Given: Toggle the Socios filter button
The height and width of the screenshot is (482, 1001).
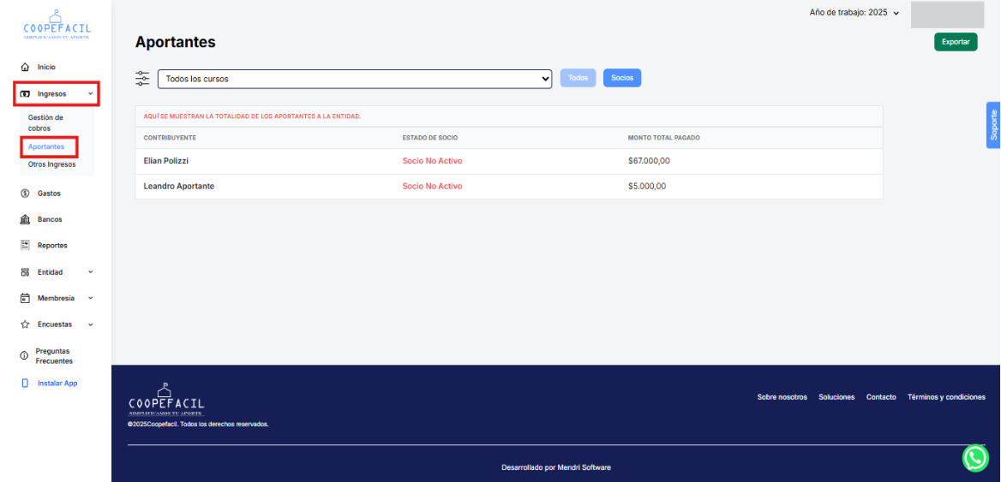Looking at the screenshot, I should point(622,78).
